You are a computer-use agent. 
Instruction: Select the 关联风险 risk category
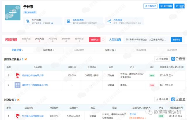(39, 40)
